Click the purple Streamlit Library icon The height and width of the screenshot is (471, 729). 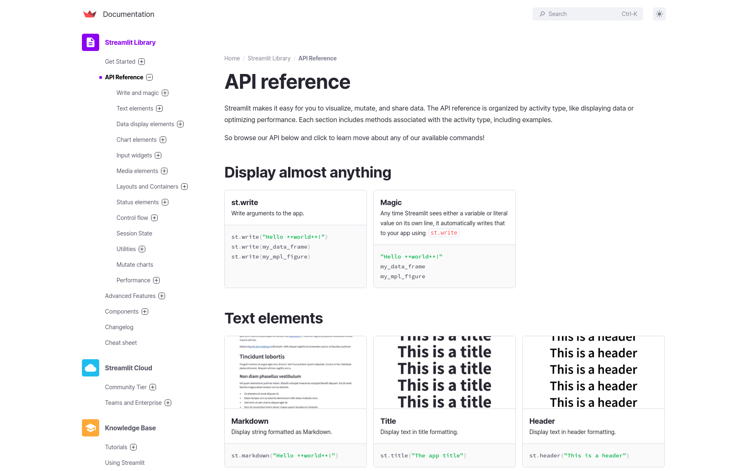[x=91, y=42]
